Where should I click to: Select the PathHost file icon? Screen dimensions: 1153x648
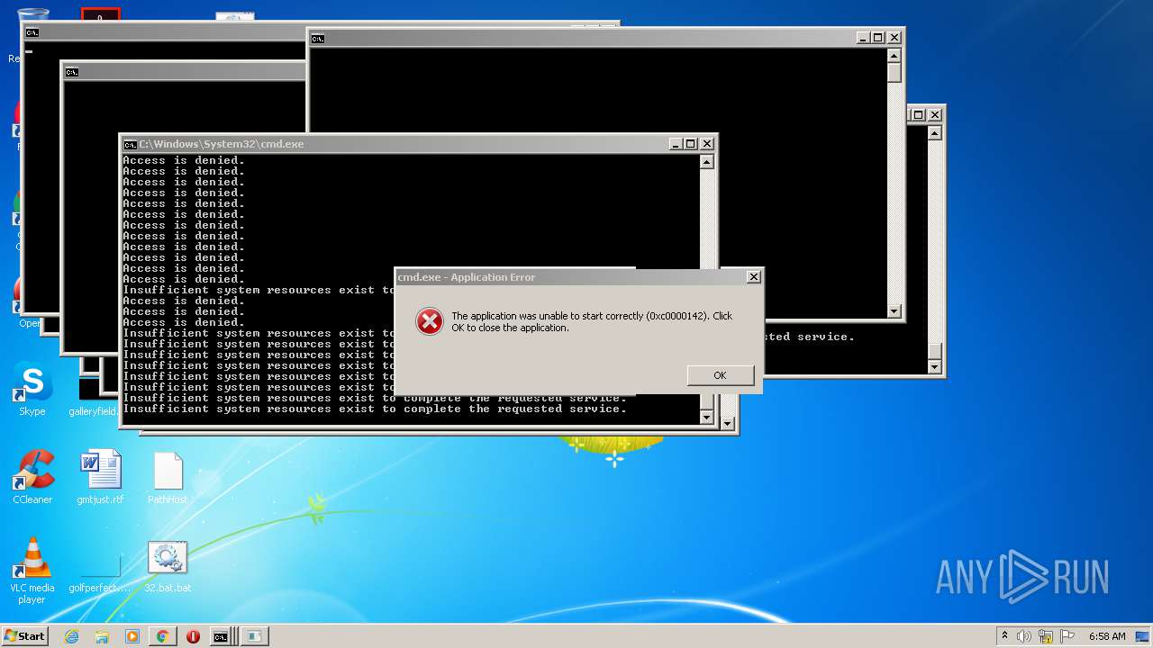(168, 477)
